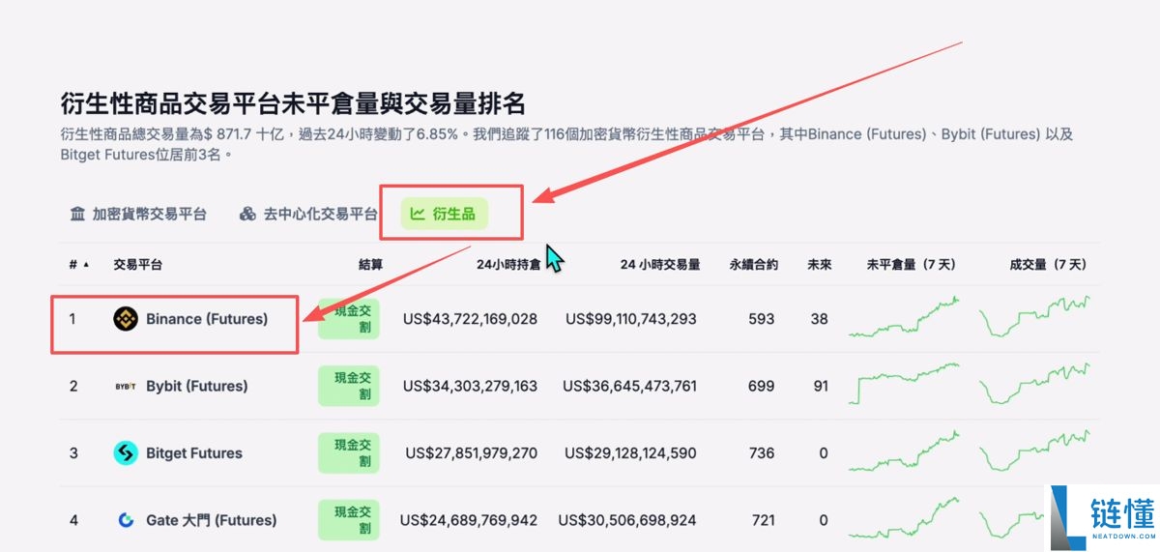The height and width of the screenshot is (552, 1160).
Task: Click the Bybit logo icon
Action: coord(126,386)
